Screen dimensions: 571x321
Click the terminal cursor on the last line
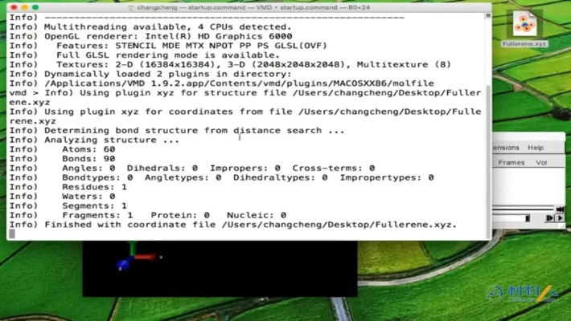point(11,235)
